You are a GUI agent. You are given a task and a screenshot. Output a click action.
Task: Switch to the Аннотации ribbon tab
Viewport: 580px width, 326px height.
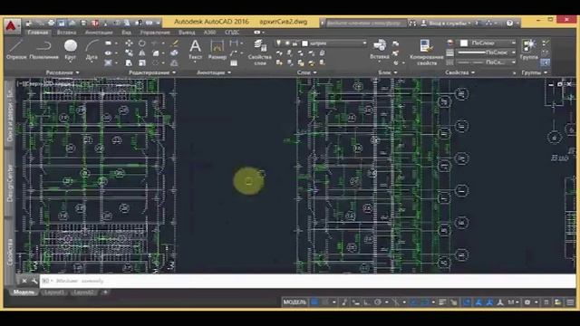pyautogui.click(x=99, y=33)
